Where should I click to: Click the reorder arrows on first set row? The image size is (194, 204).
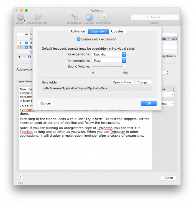(21, 43)
